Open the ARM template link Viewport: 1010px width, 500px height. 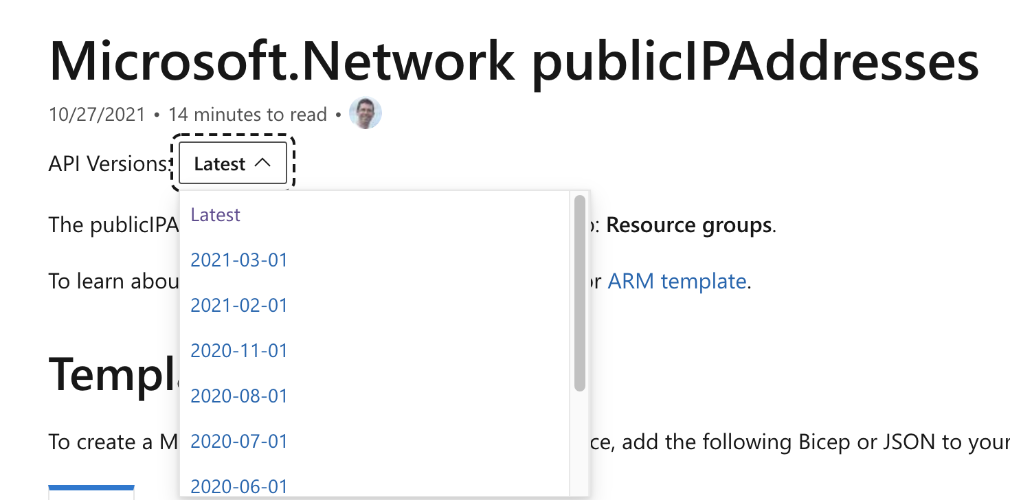tap(677, 281)
